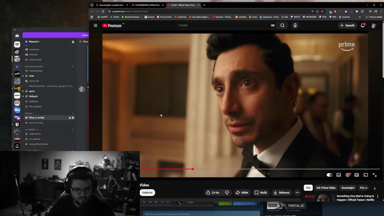Viewport: 384px width, 216px height.
Task: Open the YouTube notifications bell
Action: [363, 25]
